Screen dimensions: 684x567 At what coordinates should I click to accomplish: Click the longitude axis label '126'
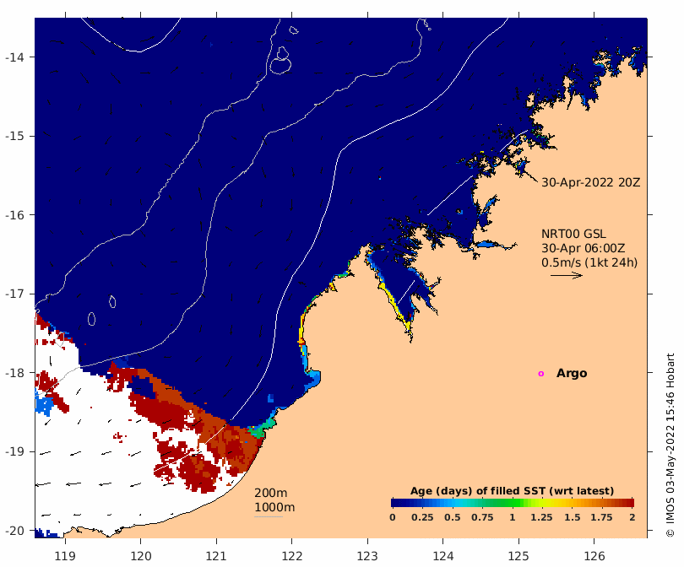click(594, 556)
